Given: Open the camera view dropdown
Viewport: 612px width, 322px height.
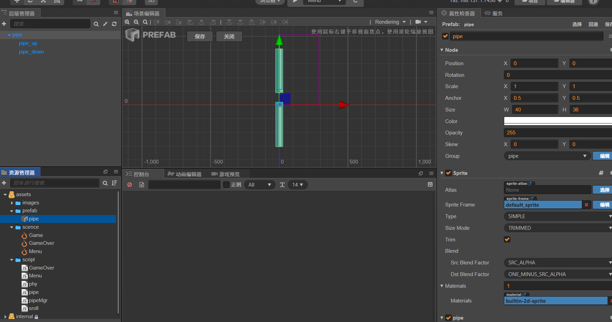Looking at the screenshot, I should point(422,22).
